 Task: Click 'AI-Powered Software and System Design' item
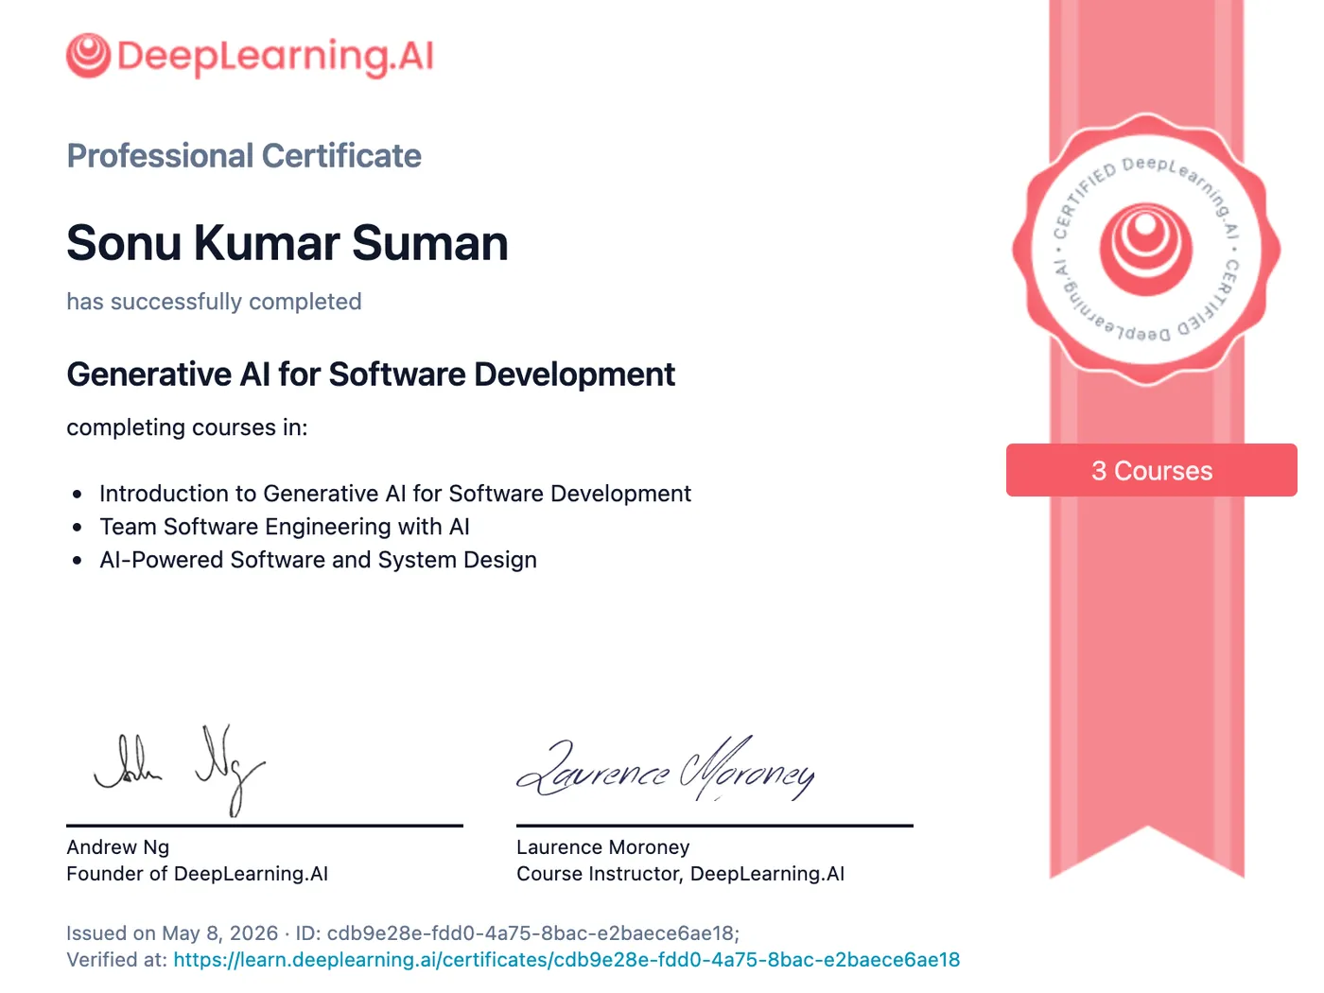318,560
